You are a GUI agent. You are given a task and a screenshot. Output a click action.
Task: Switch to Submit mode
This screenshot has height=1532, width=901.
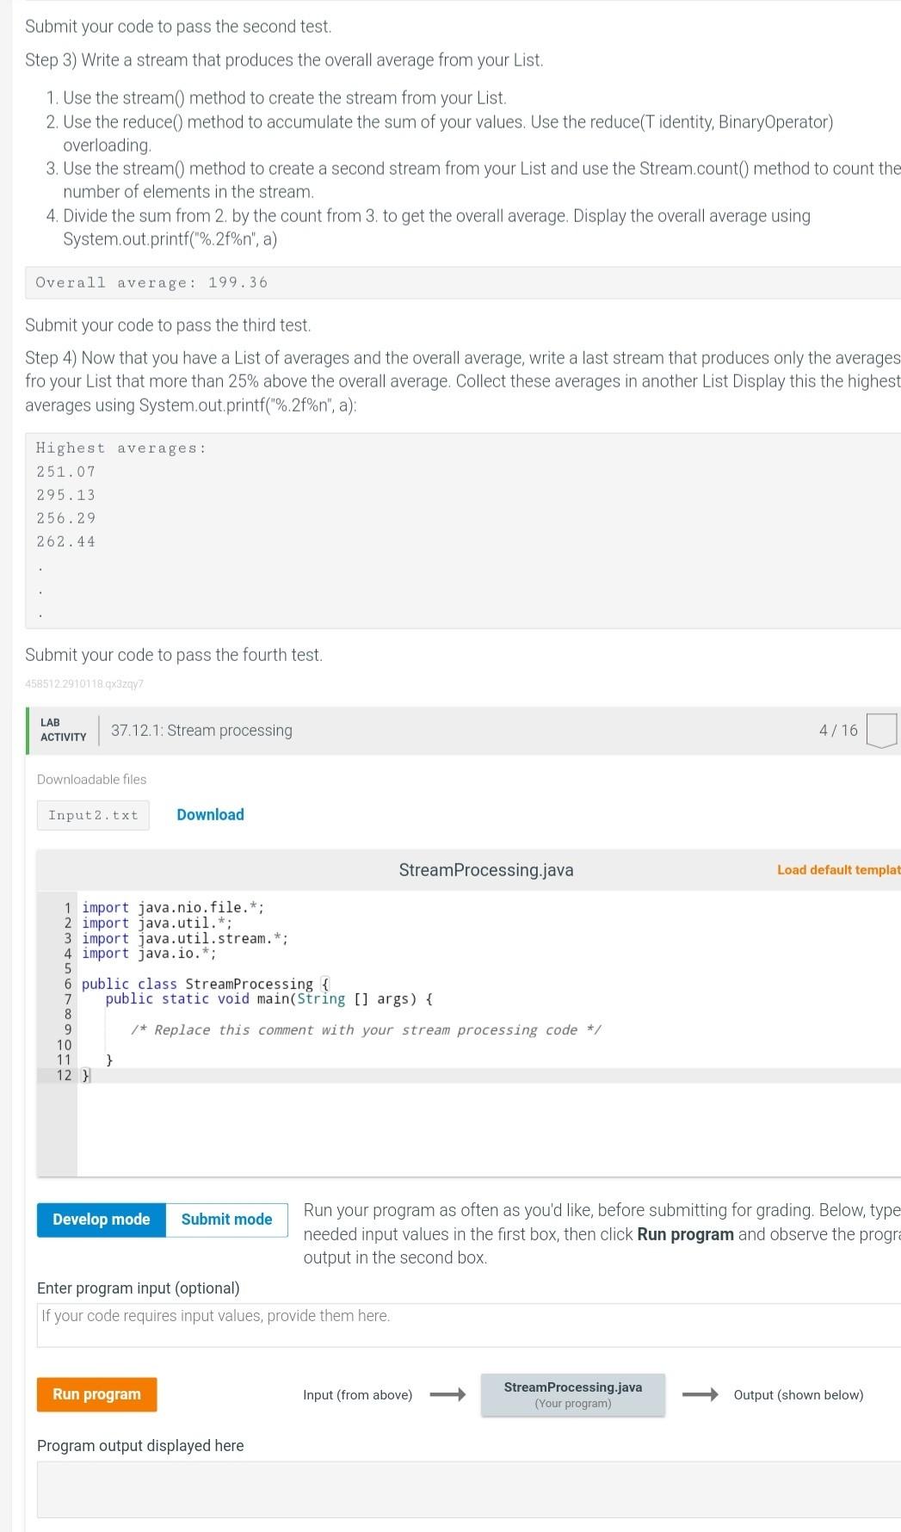[x=227, y=1220]
